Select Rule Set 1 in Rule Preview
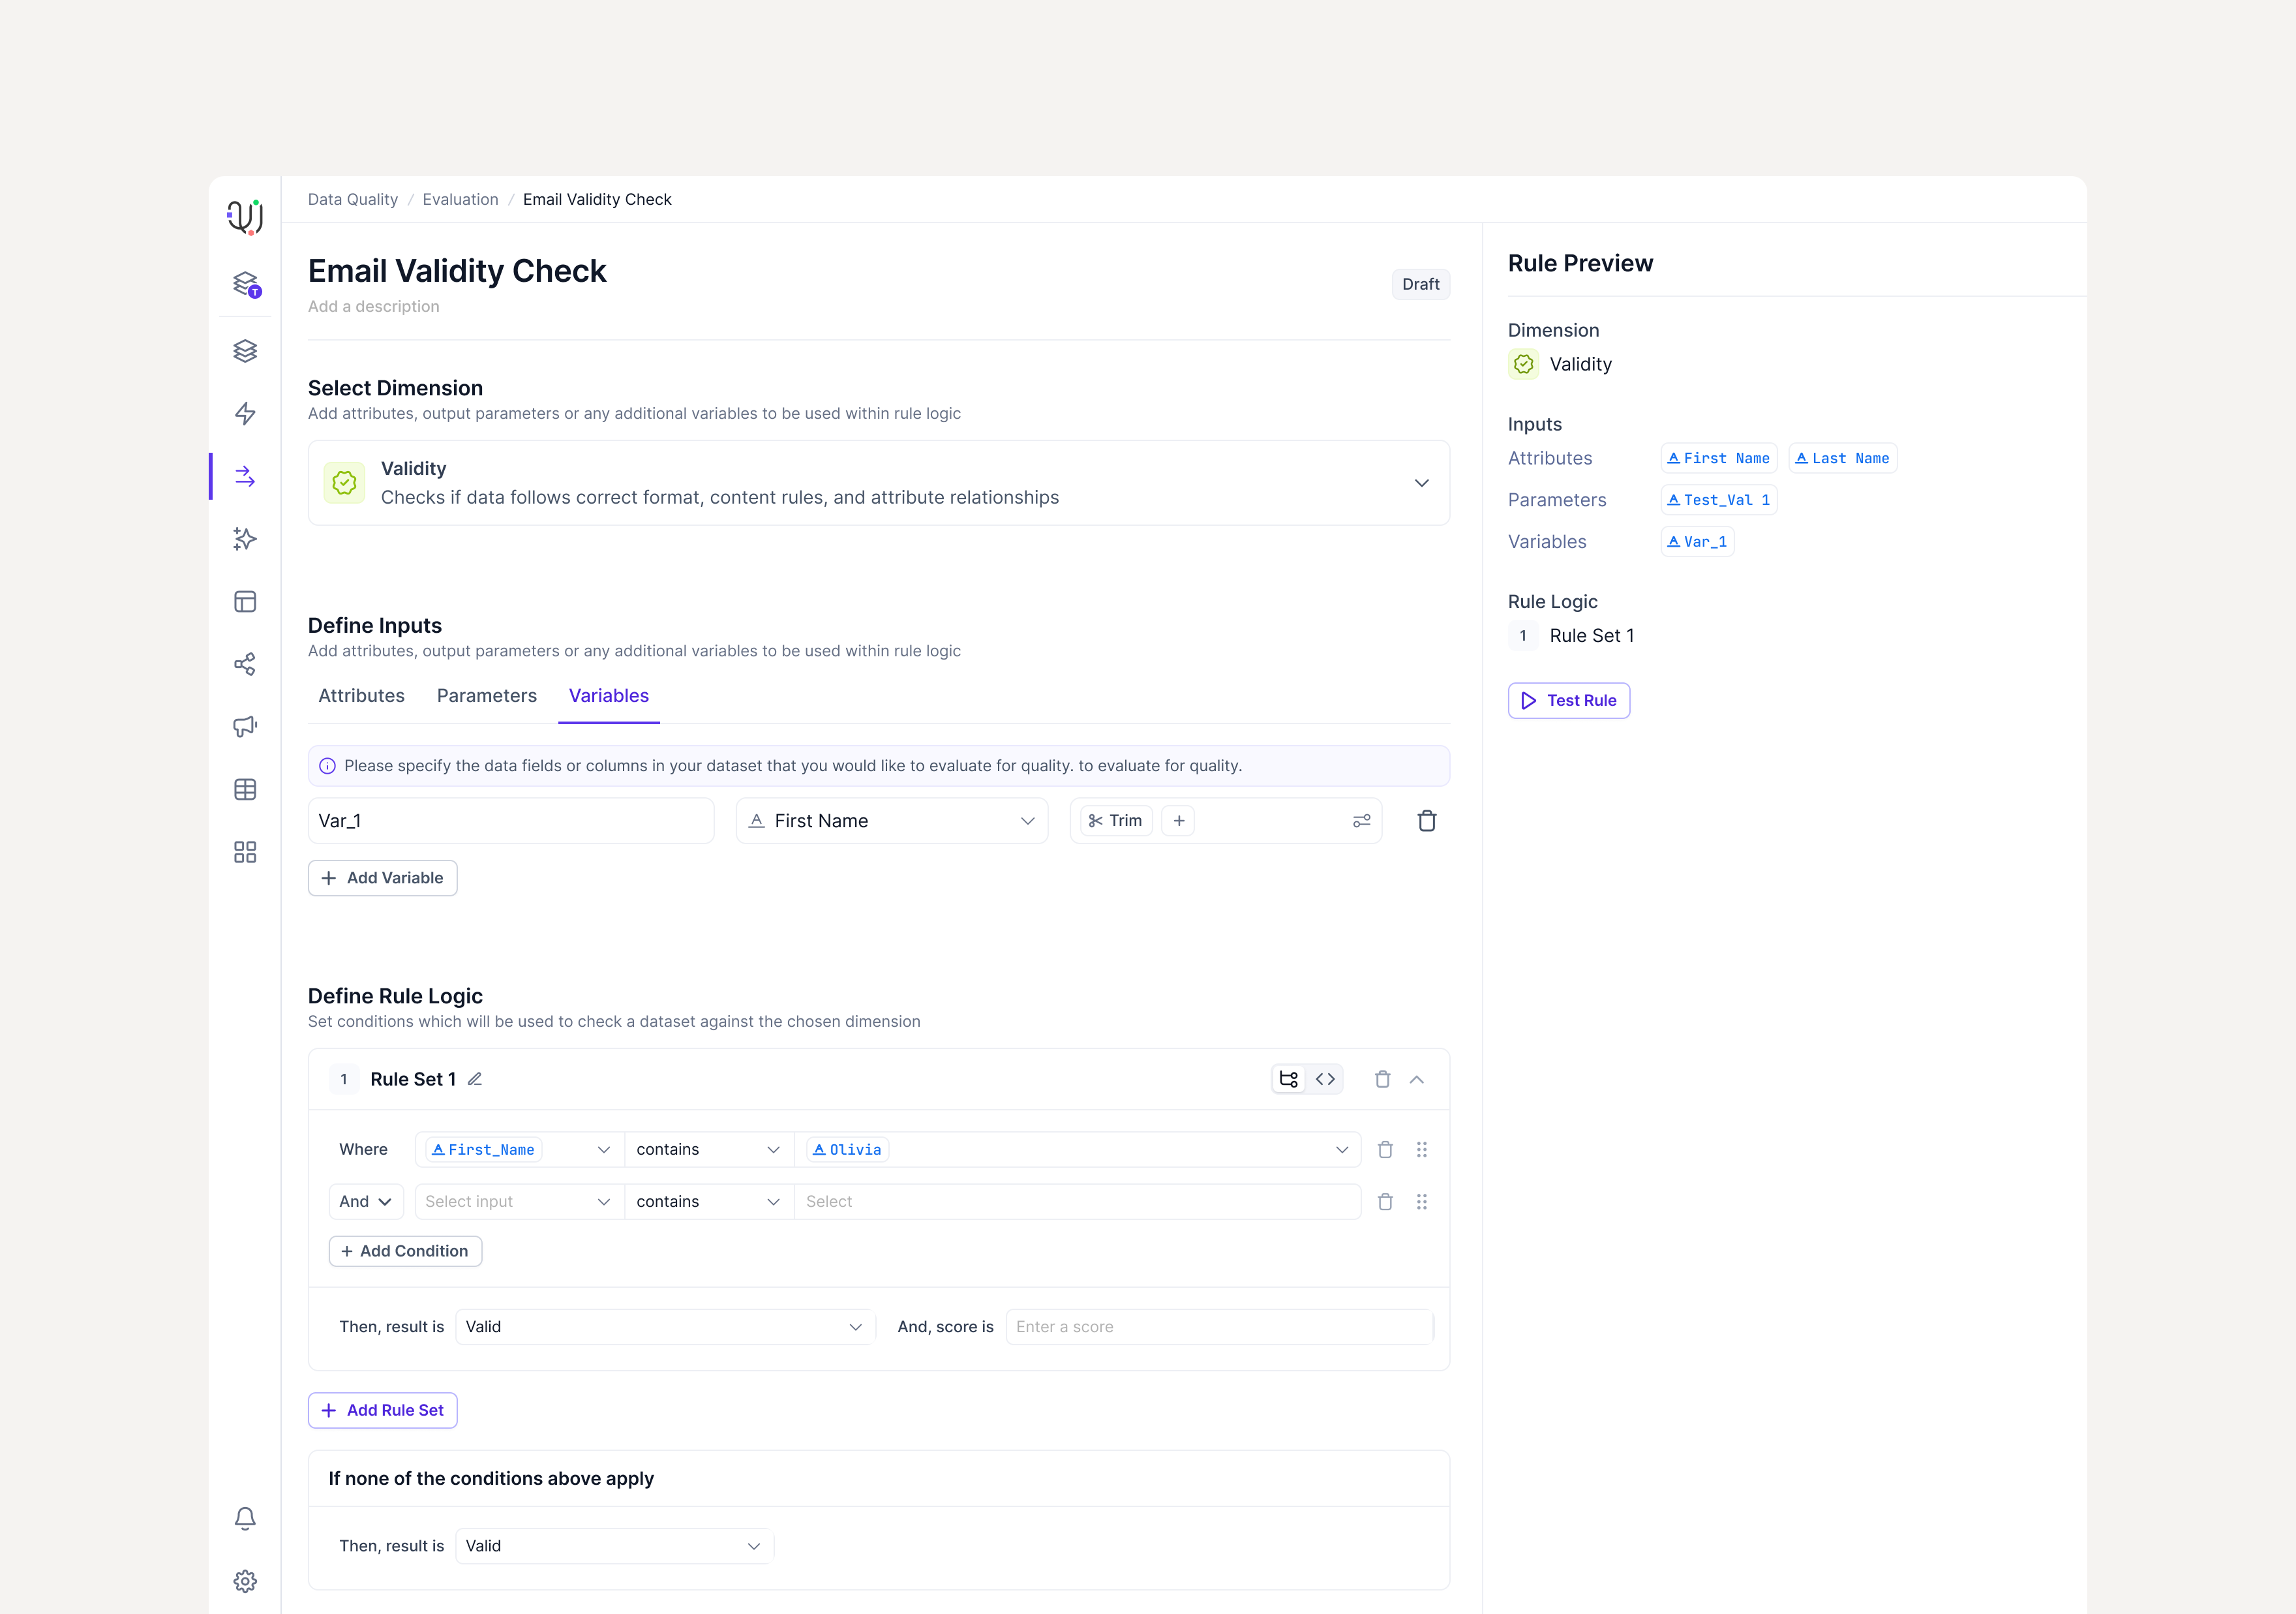Screen dimensions: 2296x1614 (1572, 636)
